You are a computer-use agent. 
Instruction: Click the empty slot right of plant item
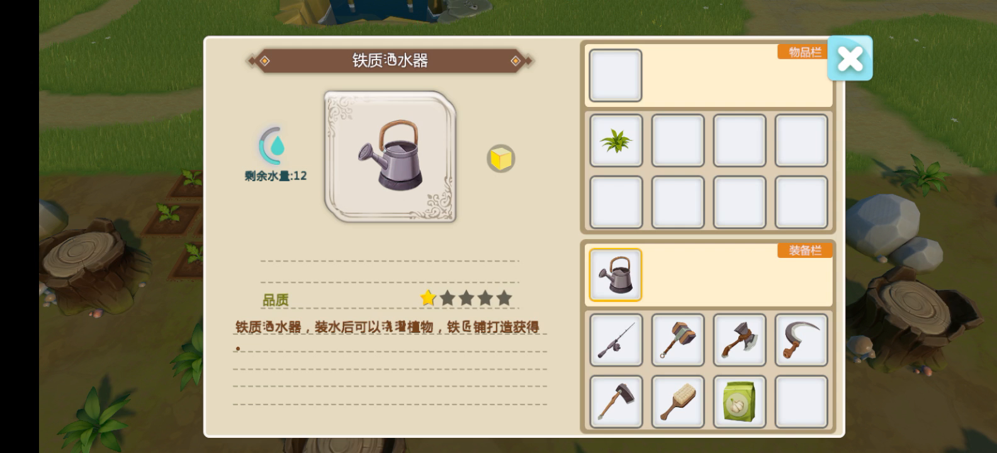[x=677, y=140]
